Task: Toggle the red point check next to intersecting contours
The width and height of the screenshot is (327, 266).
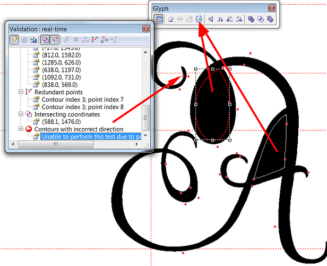Action: [55, 39]
